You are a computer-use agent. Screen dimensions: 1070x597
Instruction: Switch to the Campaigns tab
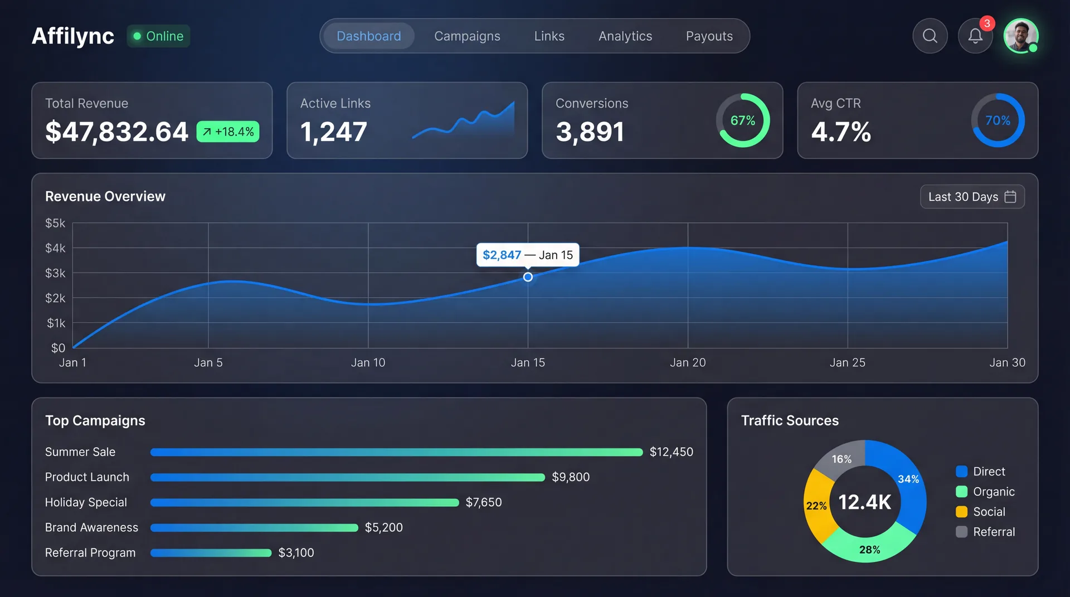pos(467,36)
